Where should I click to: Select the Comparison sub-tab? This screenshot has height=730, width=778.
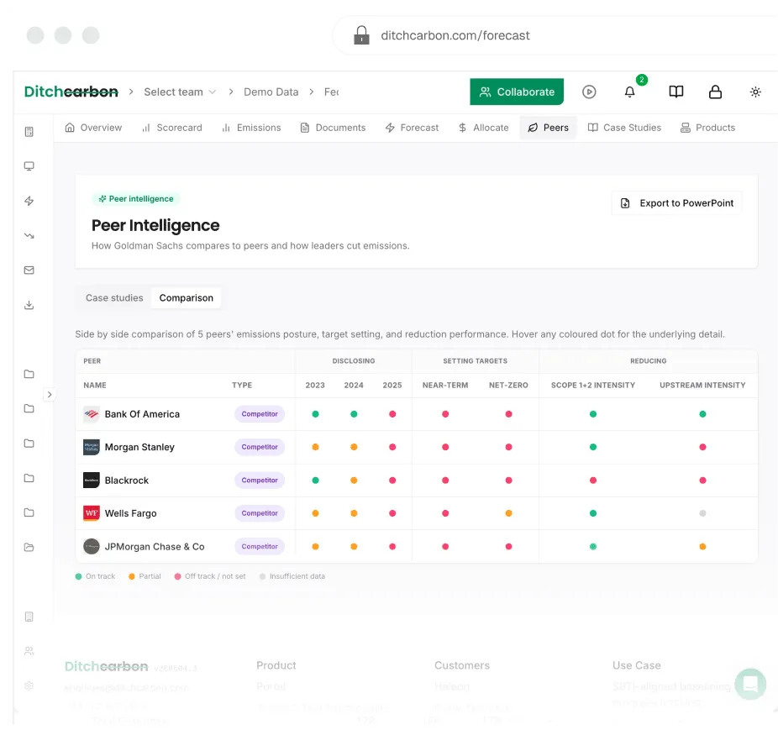point(186,297)
